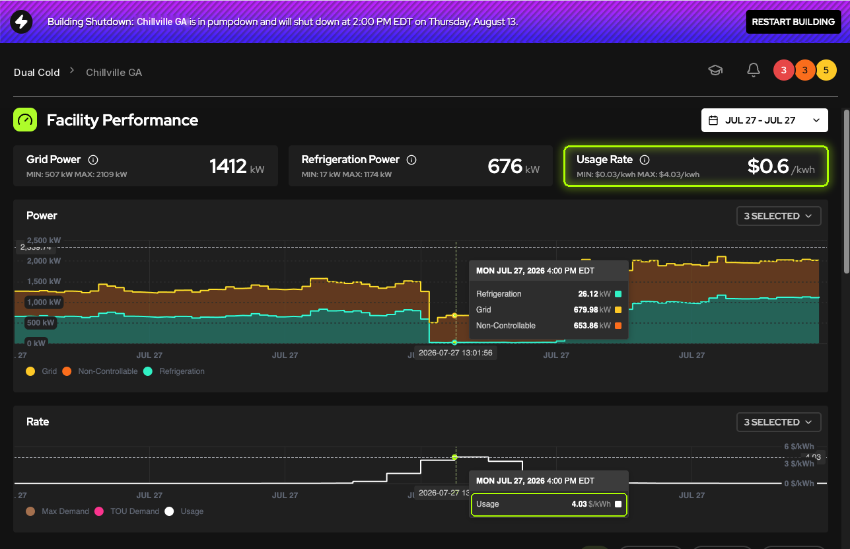Click MIN: 507 kW MAX: 2109 kW text
The width and height of the screenshot is (850, 549).
tap(77, 174)
